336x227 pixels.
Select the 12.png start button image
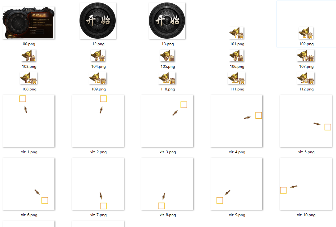coord(98,21)
